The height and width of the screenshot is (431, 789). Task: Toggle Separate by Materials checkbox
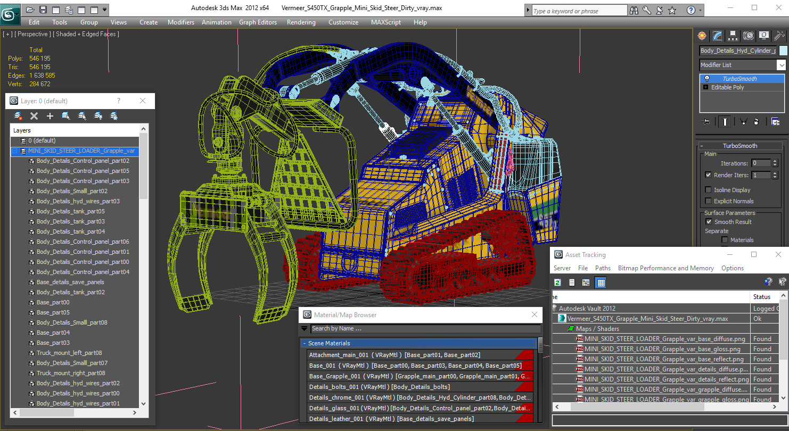(x=724, y=239)
